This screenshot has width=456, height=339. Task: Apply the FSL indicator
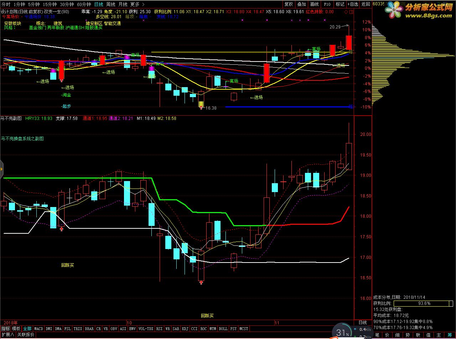point(68,329)
